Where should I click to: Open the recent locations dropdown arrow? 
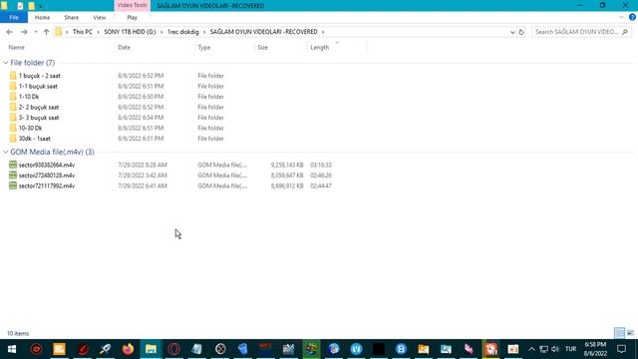pos(36,32)
